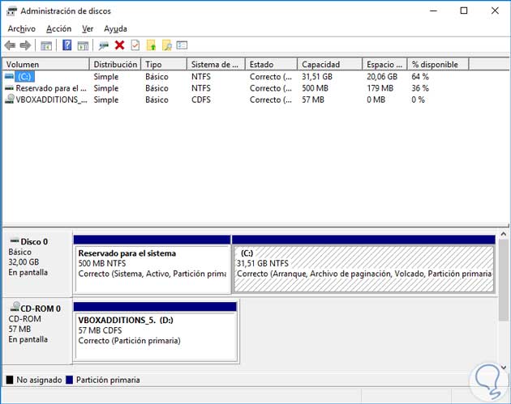Image resolution: width=511 pixels, height=404 pixels.
Task: Sort by the Estado column header
Action: 272,65
